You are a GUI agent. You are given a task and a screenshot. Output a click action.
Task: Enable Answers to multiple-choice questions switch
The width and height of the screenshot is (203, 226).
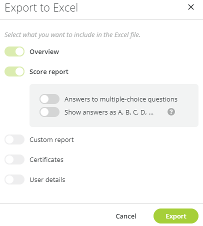[49, 99]
